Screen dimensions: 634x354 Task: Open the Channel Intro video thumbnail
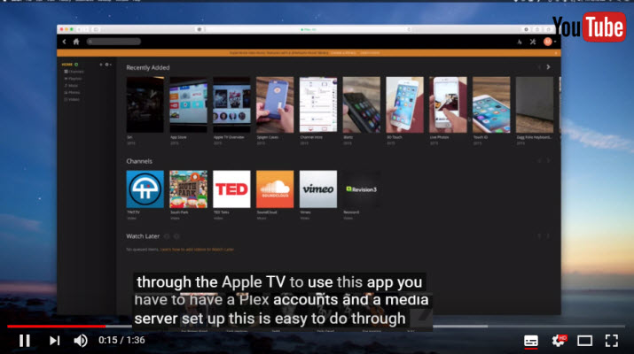pyautogui.click(x=318, y=105)
